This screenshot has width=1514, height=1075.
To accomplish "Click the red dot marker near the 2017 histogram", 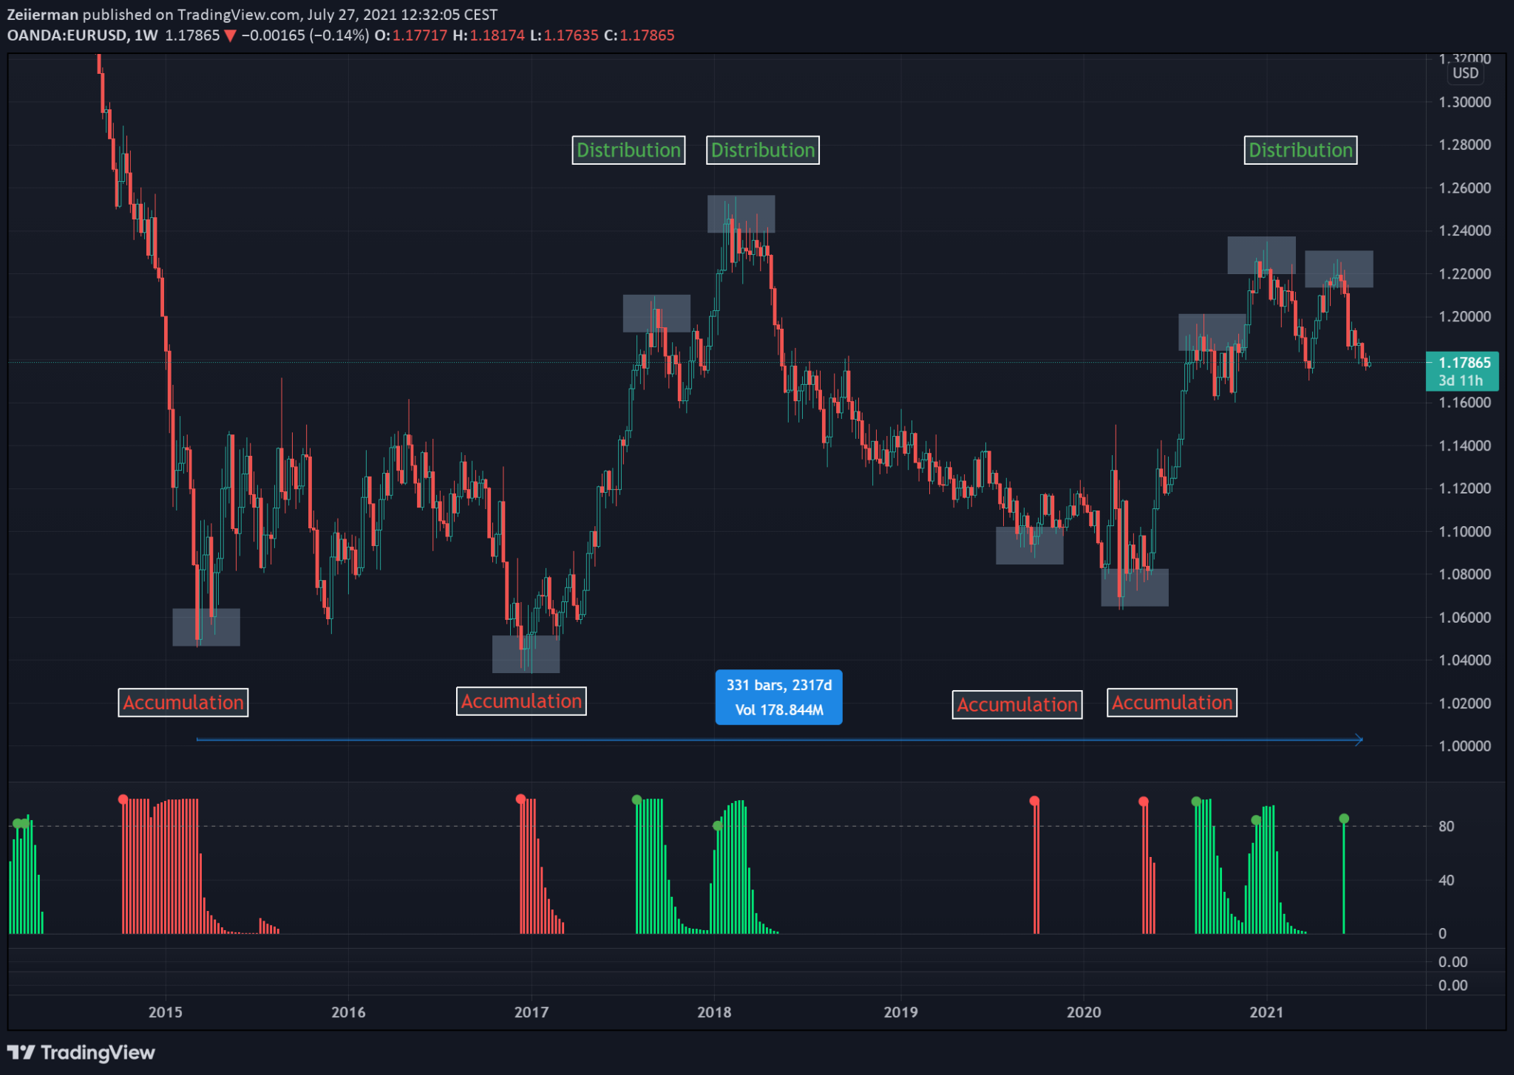I will pyautogui.click(x=521, y=799).
